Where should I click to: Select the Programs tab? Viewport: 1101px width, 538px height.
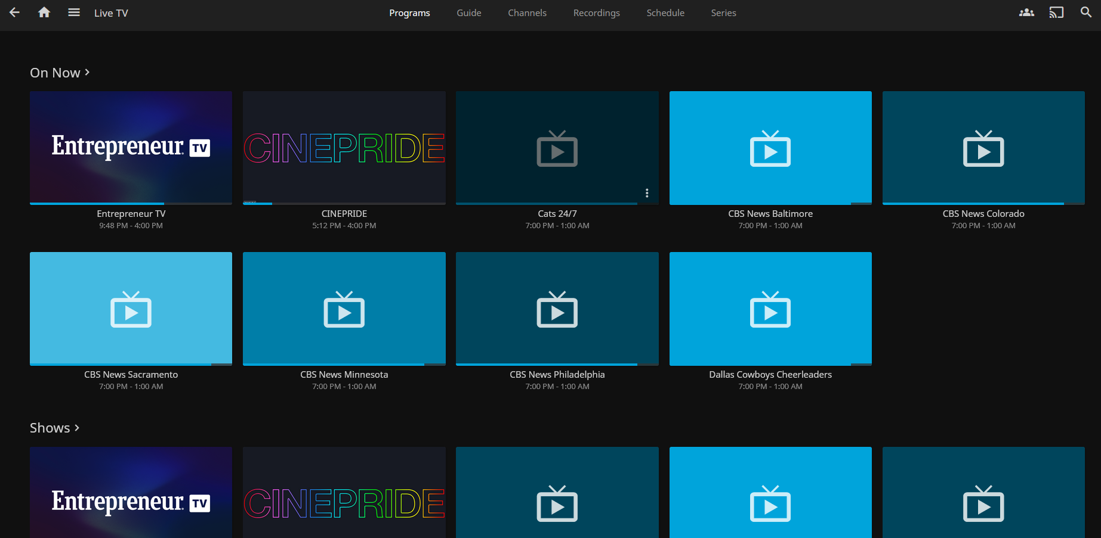tap(409, 13)
